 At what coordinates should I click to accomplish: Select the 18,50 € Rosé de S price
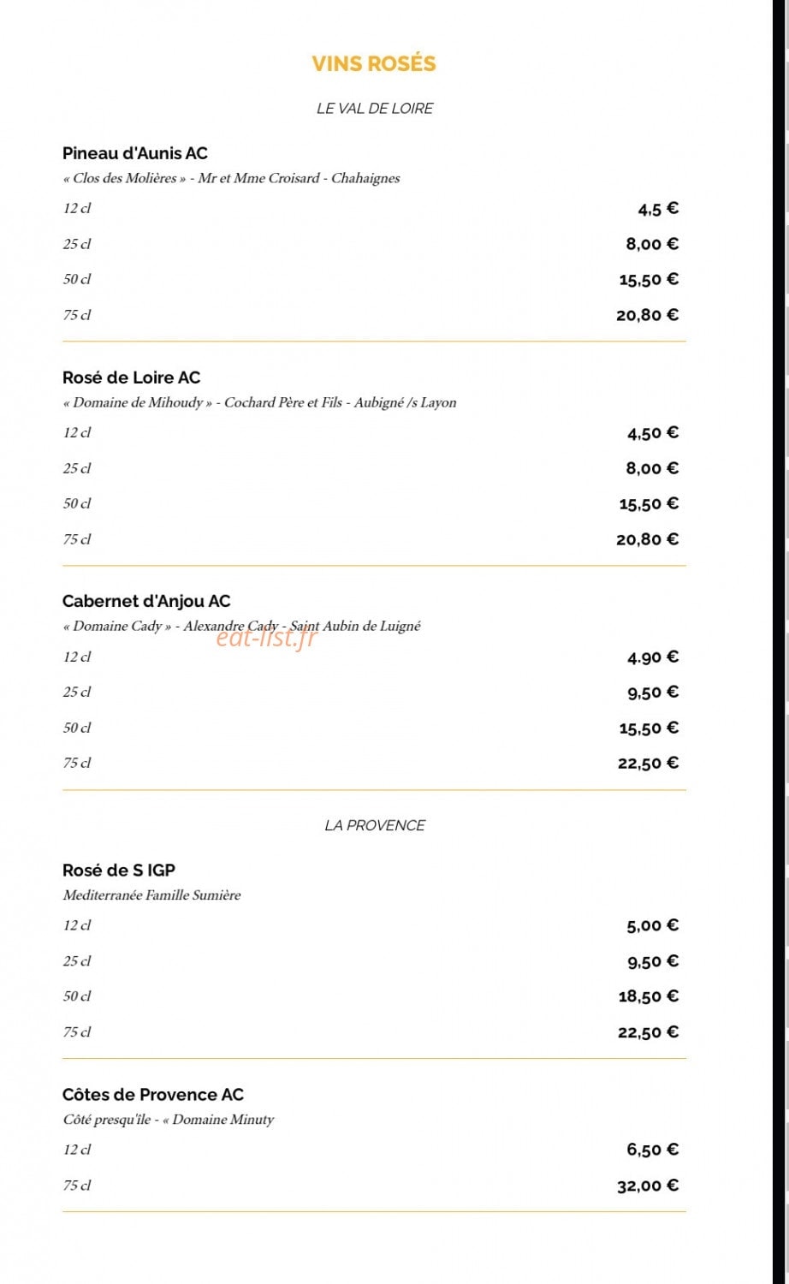point(649,996)
